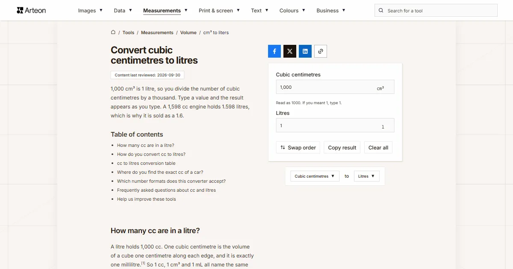The height and width of the screenshot is (269, 513).
Task: Click cm³ to liters breadcrumb text
Action: click(216, 32)
